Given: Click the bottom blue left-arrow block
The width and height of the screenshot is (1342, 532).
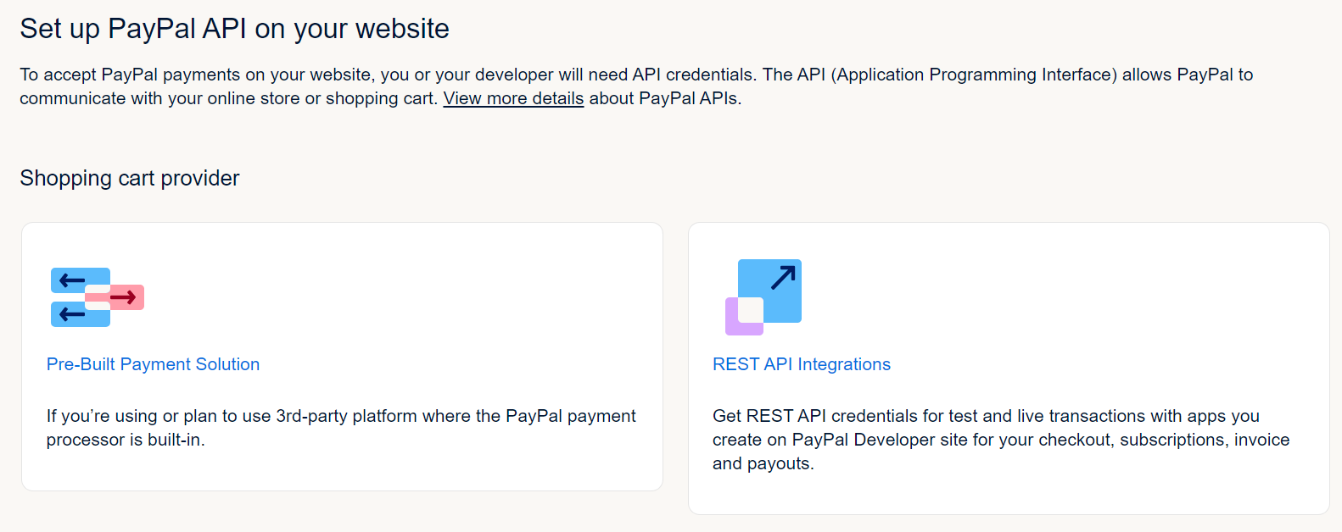Looking at the screenshot, I should pyautogui.click(x=75, y=315).
